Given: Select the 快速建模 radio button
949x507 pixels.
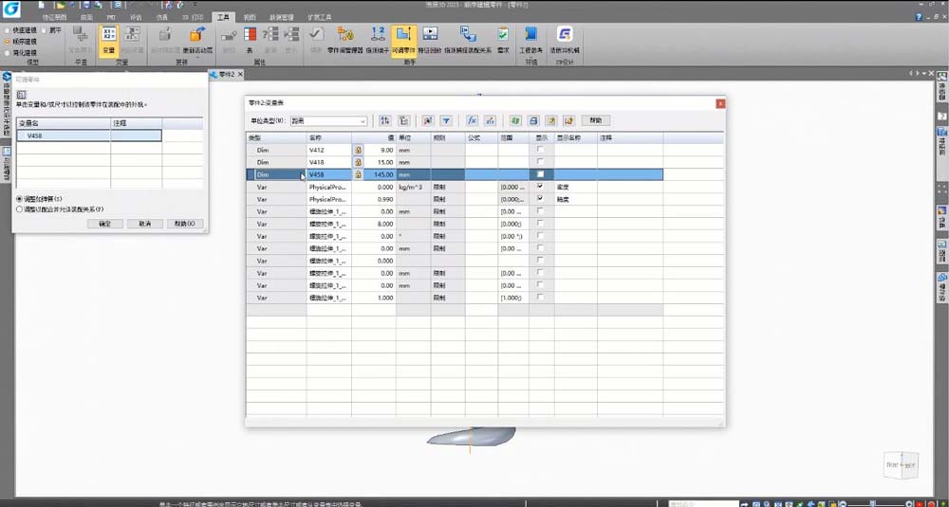Looking at the screenshot, I should click(x=8, y=30).
